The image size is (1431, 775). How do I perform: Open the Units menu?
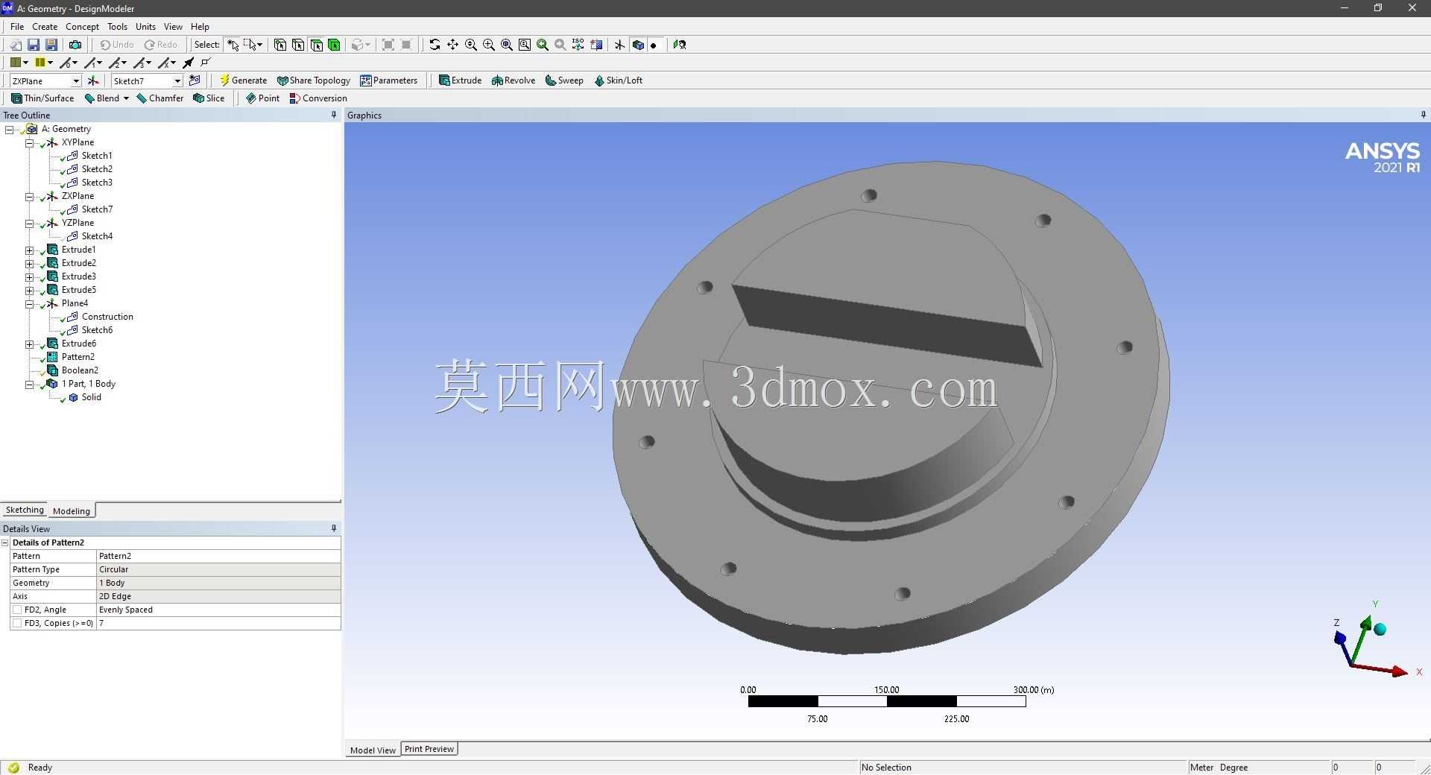[x=145, y=26]
